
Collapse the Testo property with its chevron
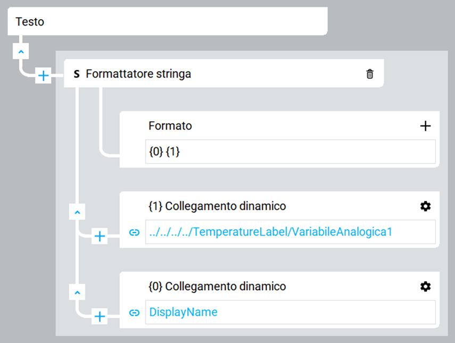tap(21, 52)
